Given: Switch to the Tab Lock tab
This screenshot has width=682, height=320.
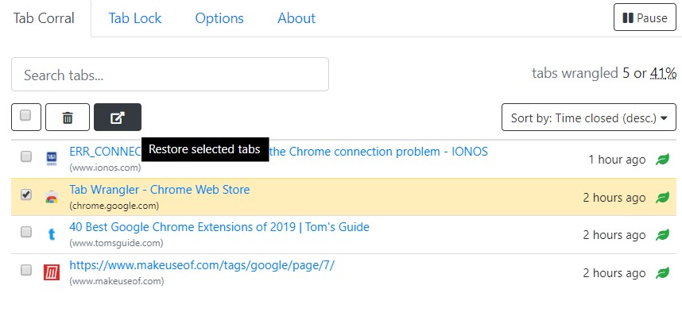Looking at the screenshot, I should click(135, 18).
